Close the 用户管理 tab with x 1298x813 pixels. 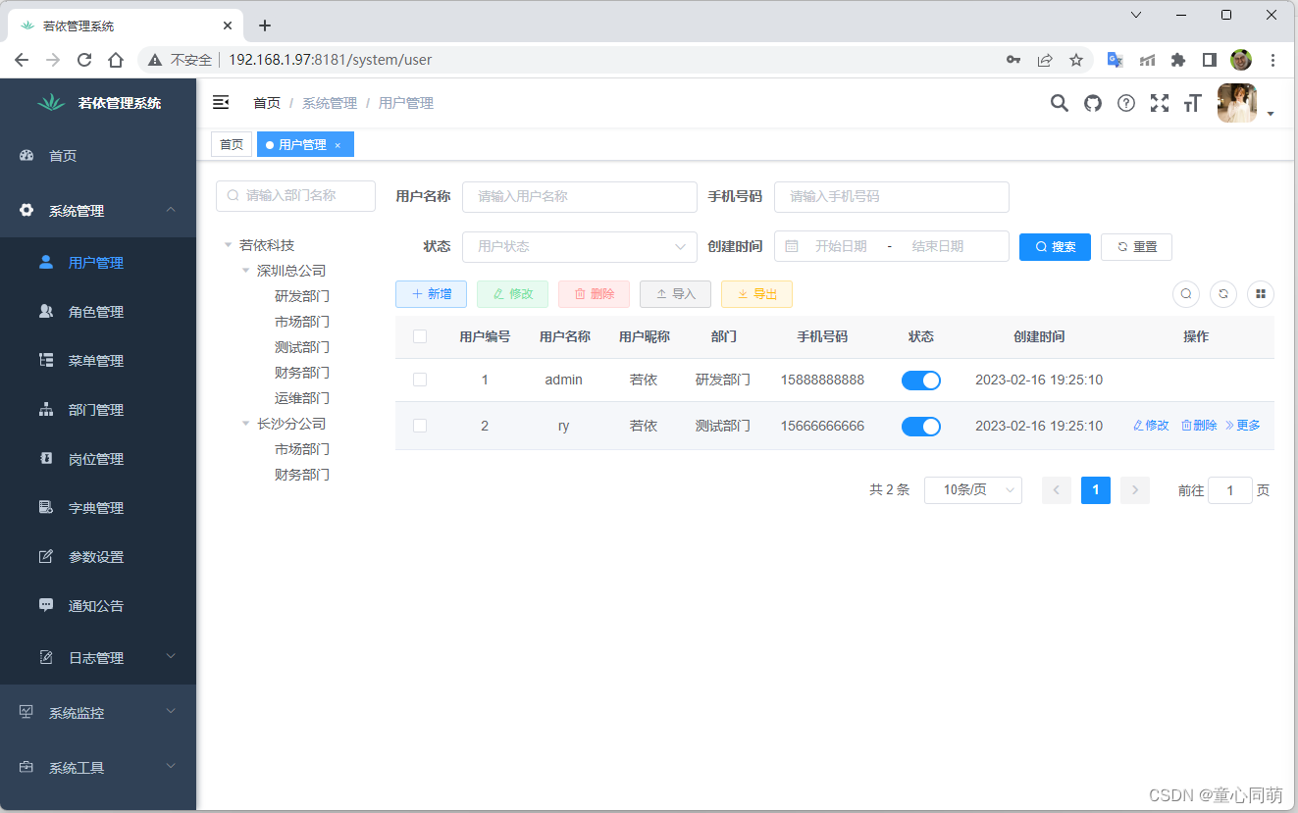tap(337, 145)
